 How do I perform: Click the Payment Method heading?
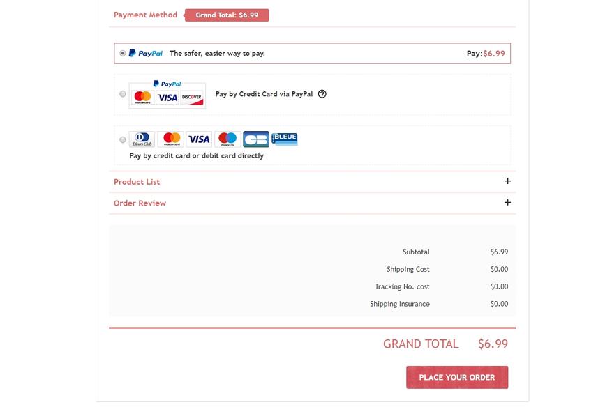(145, 15)
